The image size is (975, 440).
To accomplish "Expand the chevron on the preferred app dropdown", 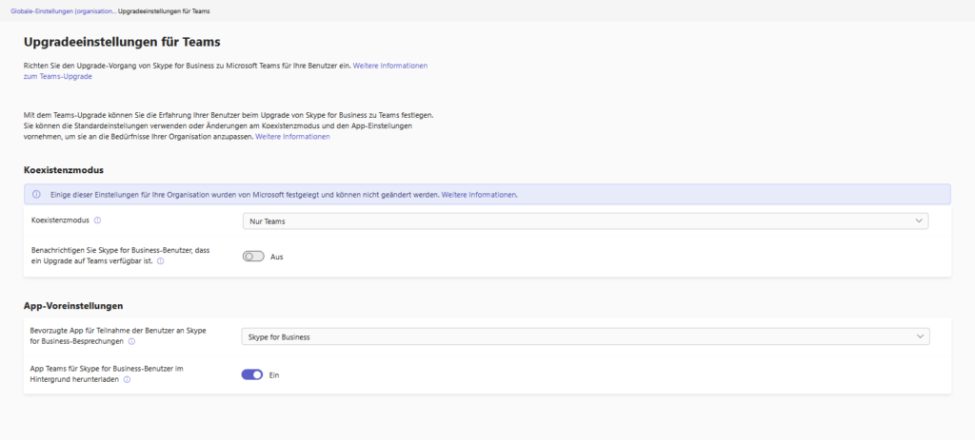I will pos(919,336).
